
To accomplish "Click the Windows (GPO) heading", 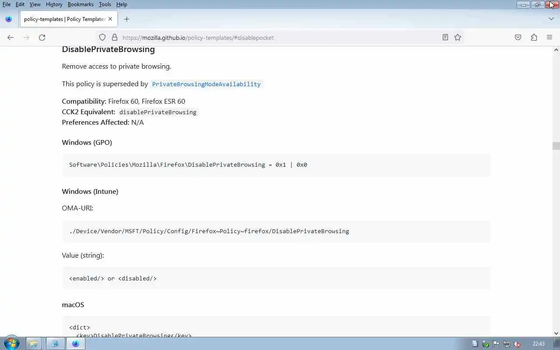I will pyautogui.click(x=87, y=142).
